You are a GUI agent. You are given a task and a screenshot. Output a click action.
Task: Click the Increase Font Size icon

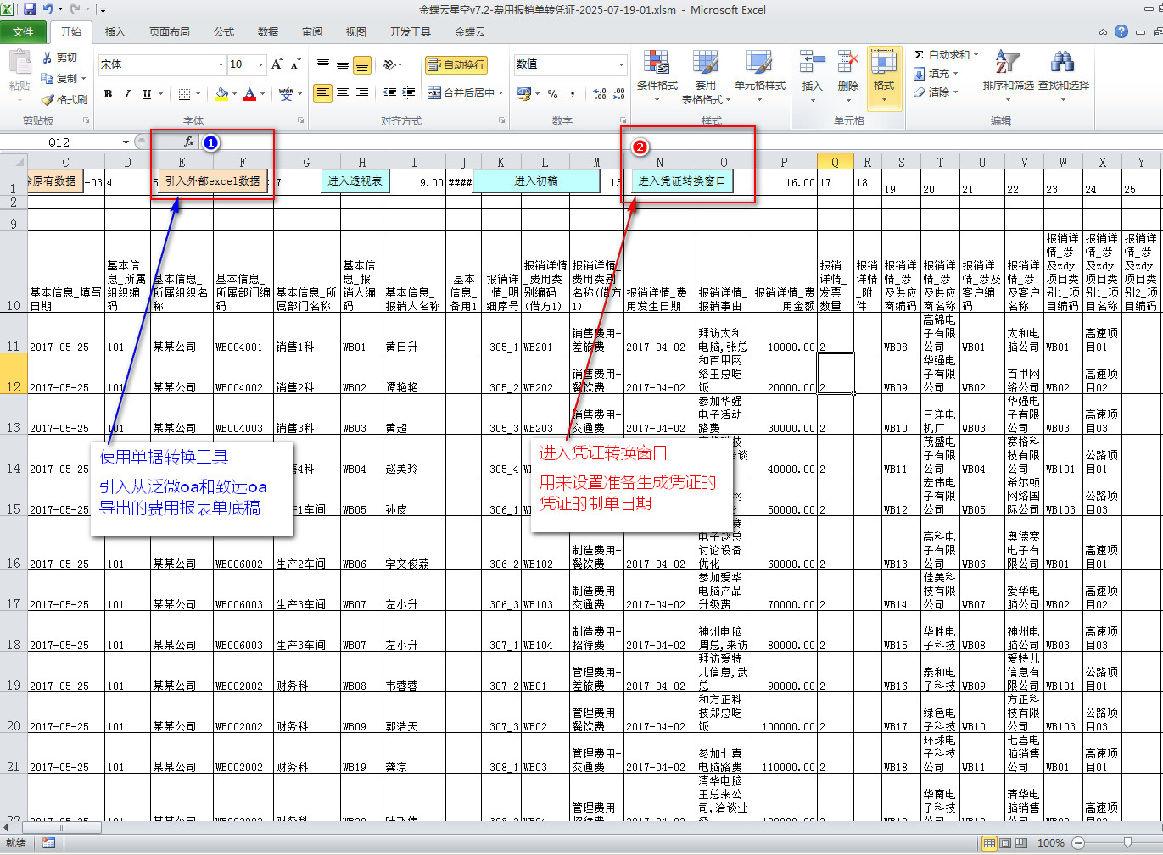click(277, 64)
